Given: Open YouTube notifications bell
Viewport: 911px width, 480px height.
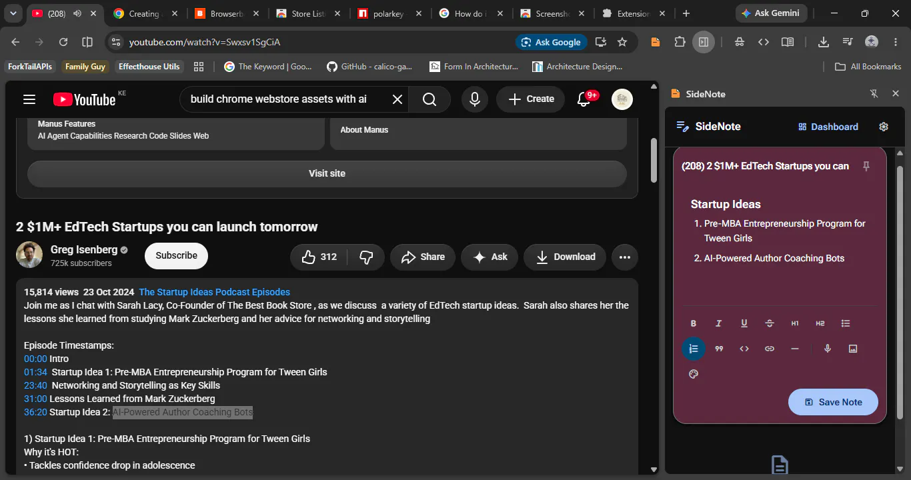Looking at the screenshot, I should point(584,99).
